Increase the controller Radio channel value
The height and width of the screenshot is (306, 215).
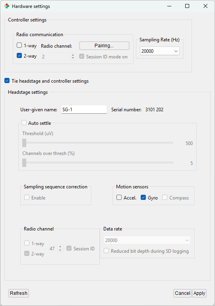73,55
